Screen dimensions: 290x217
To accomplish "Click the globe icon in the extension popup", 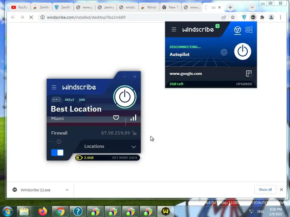I will (x=224, y=52).
